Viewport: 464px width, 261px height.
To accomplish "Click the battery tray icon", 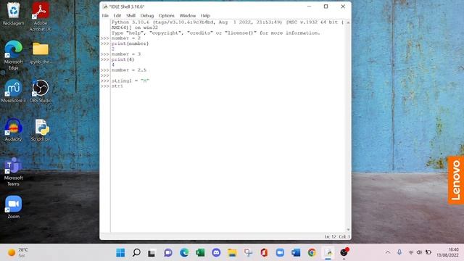I will (x=428, y=252).
